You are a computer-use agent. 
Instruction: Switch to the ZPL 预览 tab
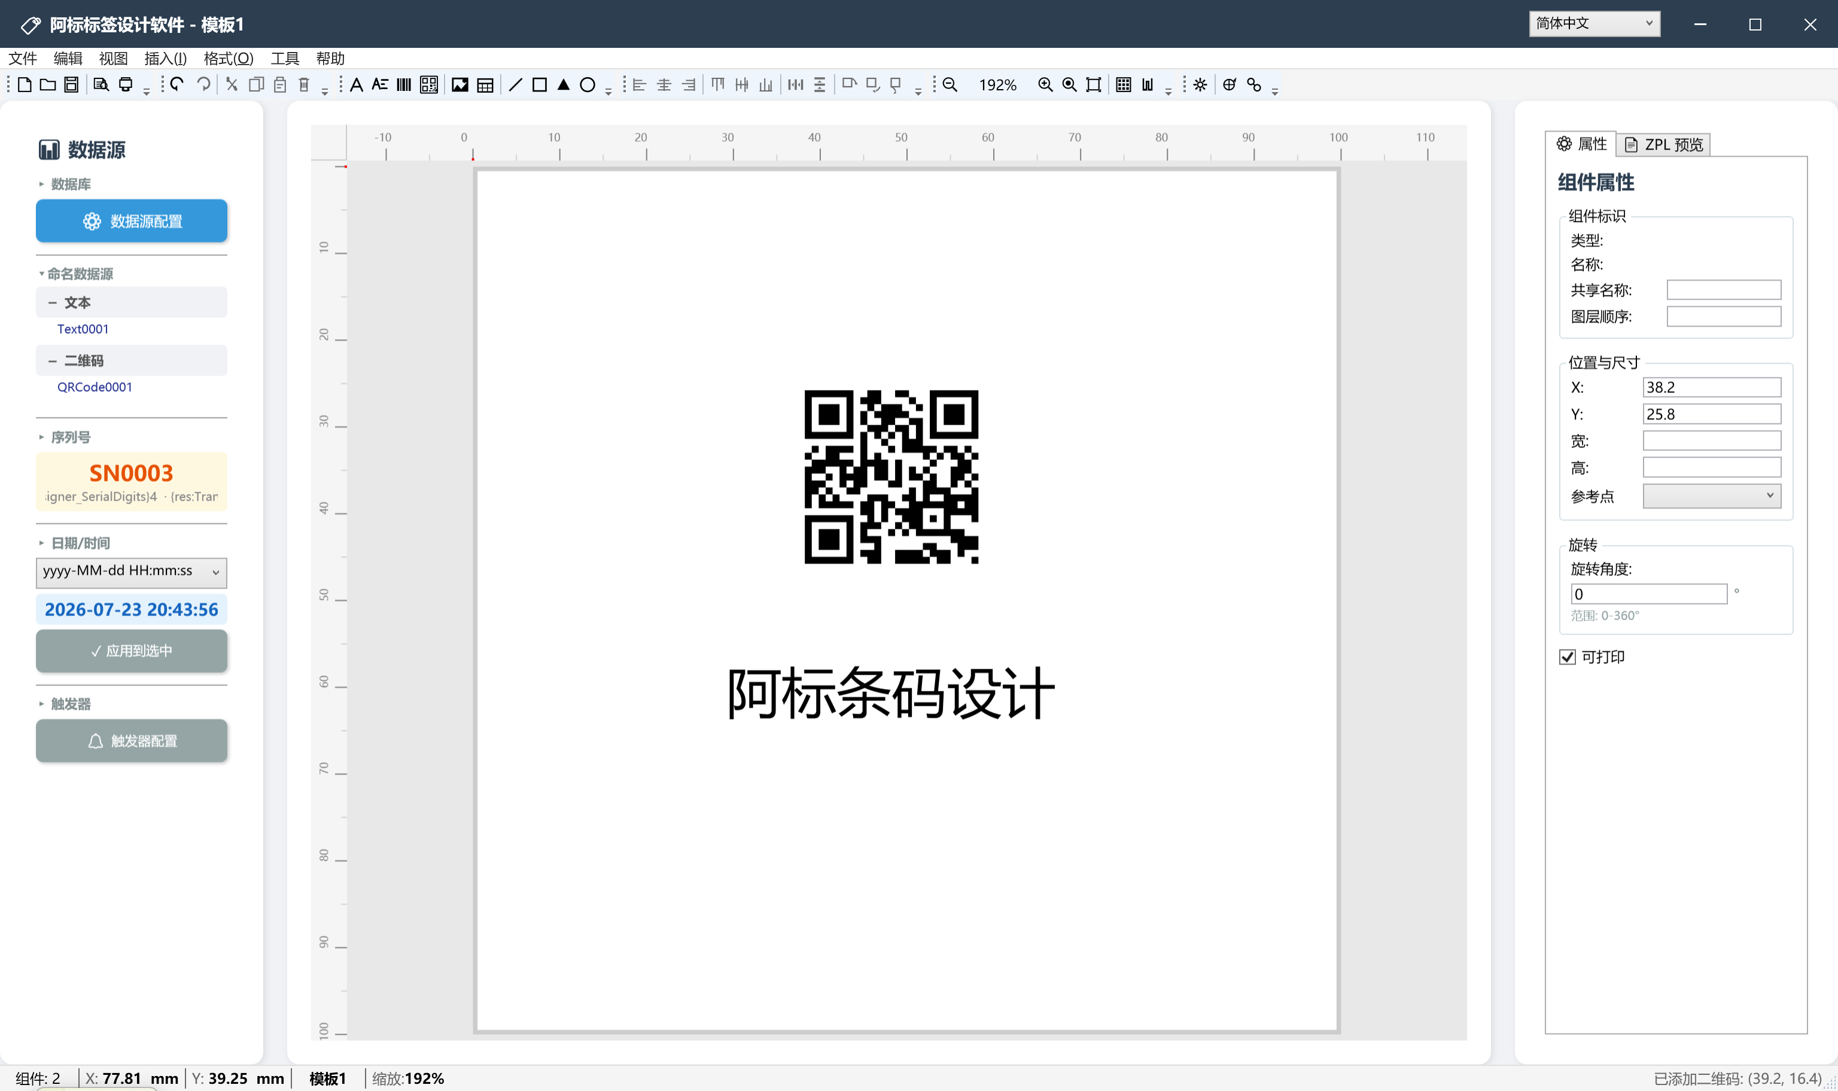coord(1664,144)
